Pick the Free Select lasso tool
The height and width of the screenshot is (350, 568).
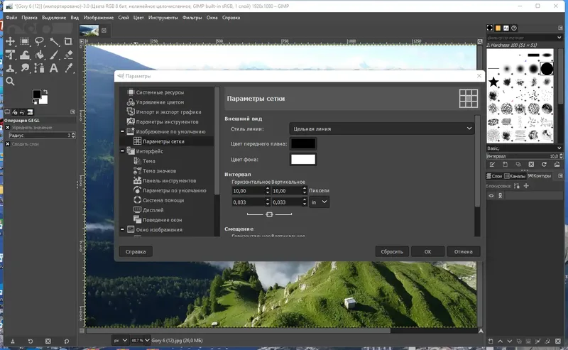[39, 41]
